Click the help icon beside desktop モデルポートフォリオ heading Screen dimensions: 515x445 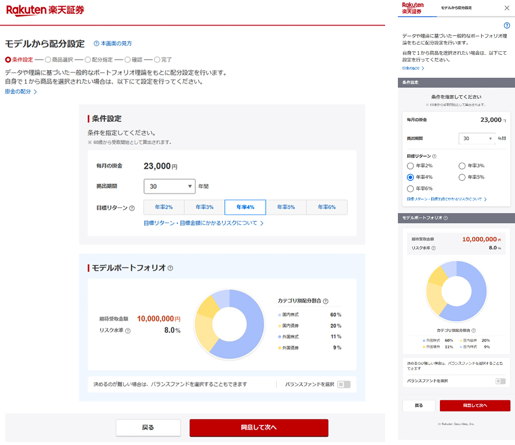[170, 268]
